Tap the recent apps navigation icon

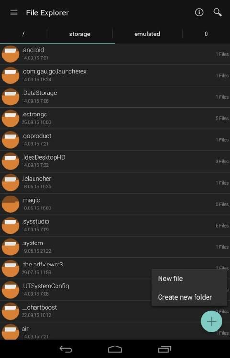[164, 349]
